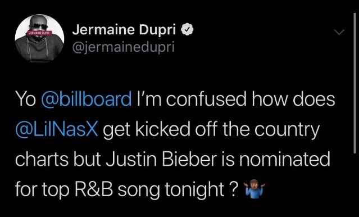Click the opening word "Yo" of the tweet
This screenshot has height=217, width=359.
[25, 99]
